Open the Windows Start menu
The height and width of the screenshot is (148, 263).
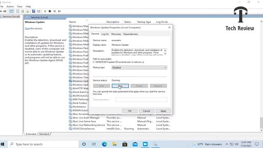click(2, 144)
